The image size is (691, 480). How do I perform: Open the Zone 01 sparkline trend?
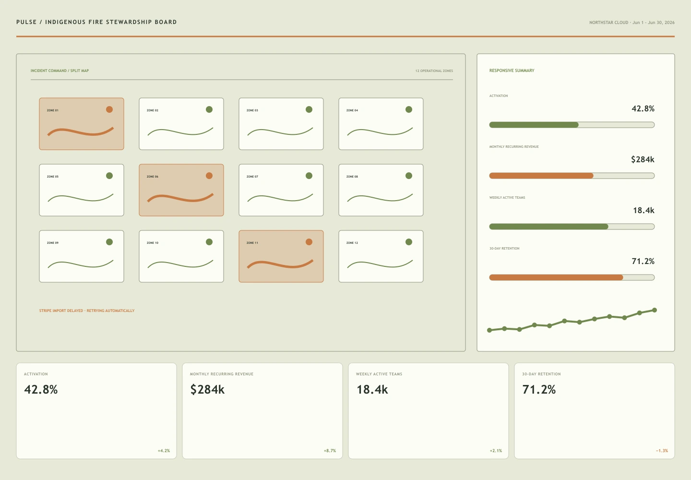point(81,132)
